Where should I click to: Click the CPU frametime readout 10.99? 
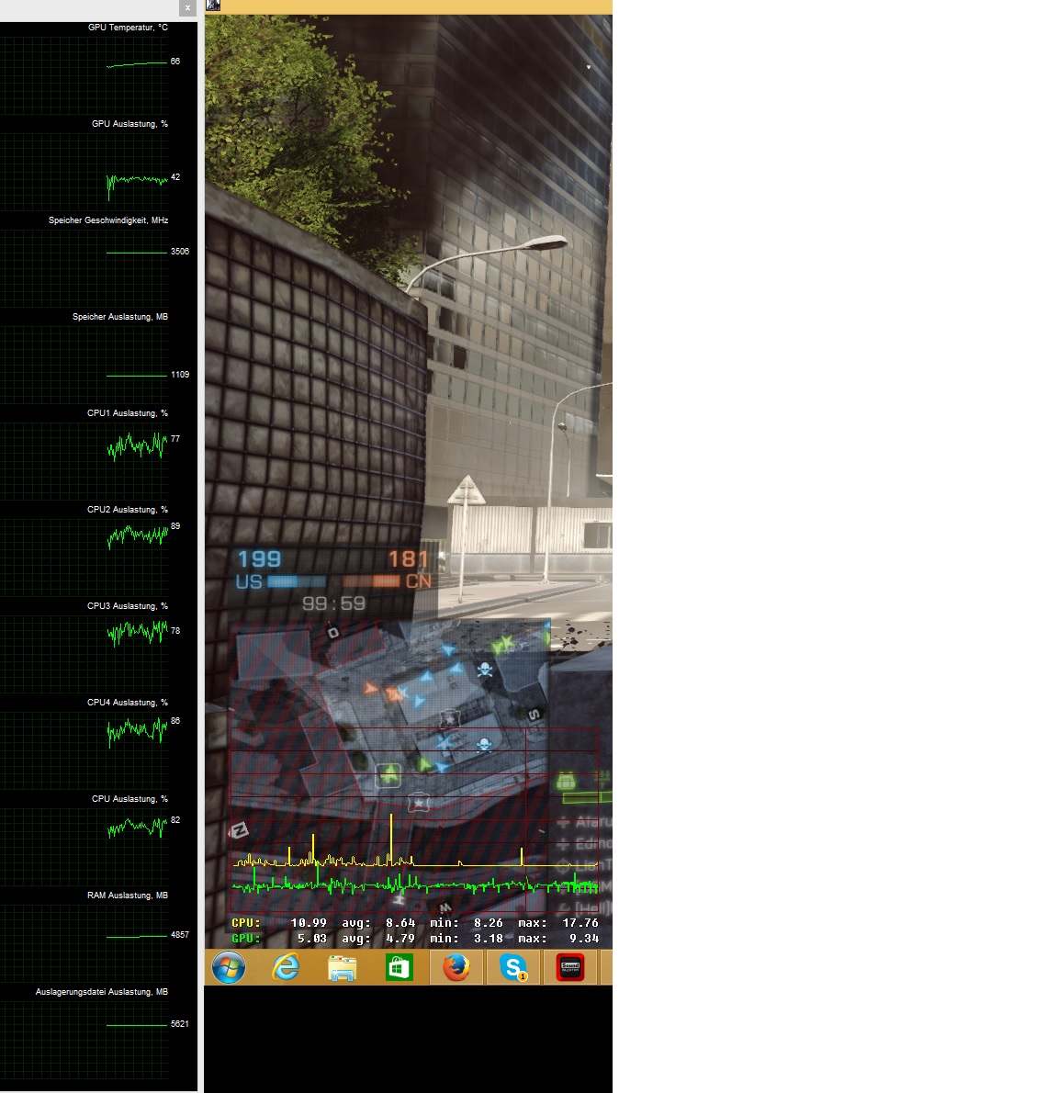point(309,923)
